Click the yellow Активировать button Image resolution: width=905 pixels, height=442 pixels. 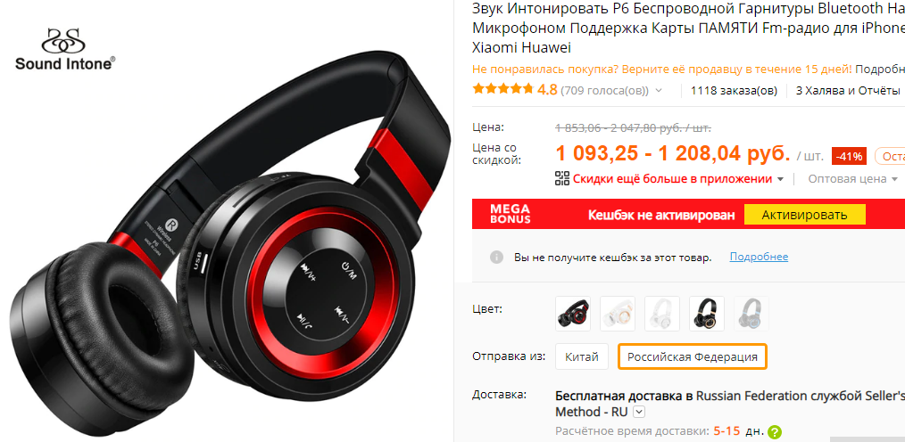(804, 215)
